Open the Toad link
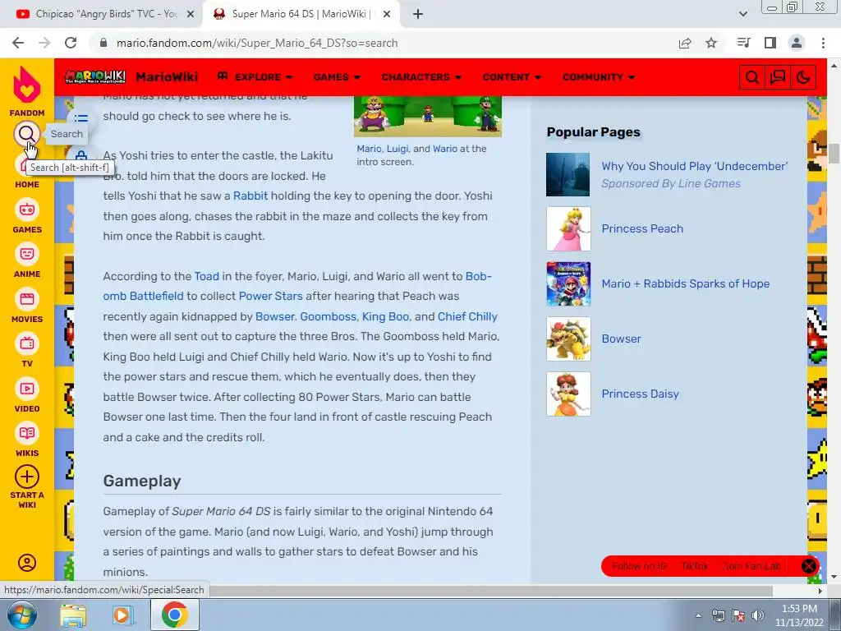Image resolution: width=841 pixels, height=631 pixels. (206, 276)
